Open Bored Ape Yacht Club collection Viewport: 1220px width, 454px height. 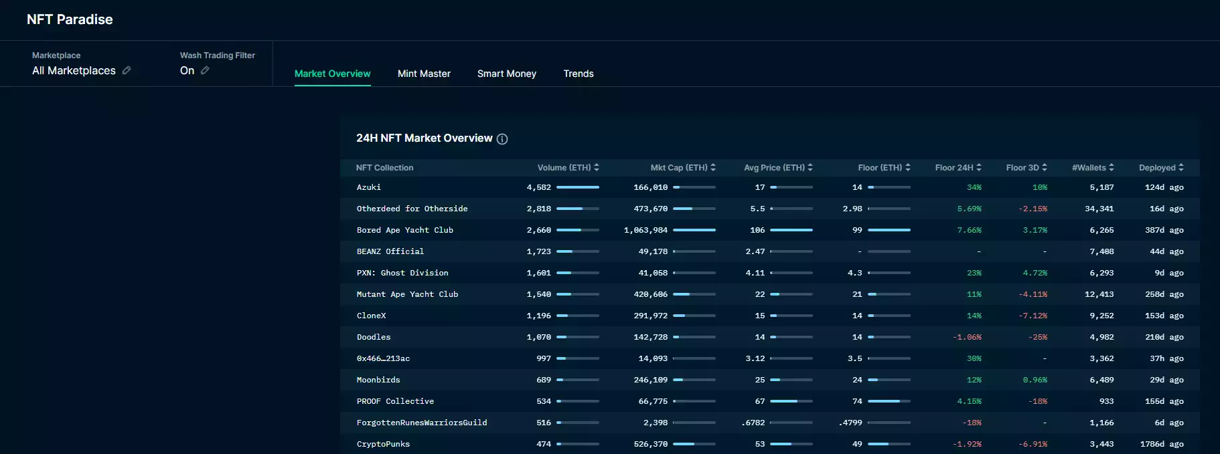point(404,230)
